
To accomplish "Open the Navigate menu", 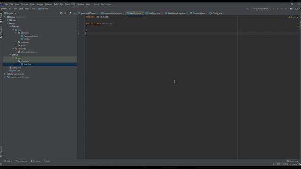I will pos(24,4).
